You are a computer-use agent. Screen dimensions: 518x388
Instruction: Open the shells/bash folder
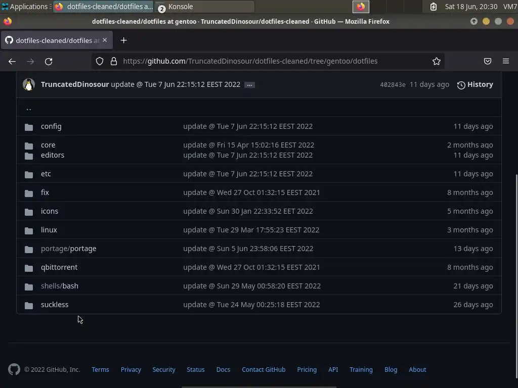tap(60, 286)
